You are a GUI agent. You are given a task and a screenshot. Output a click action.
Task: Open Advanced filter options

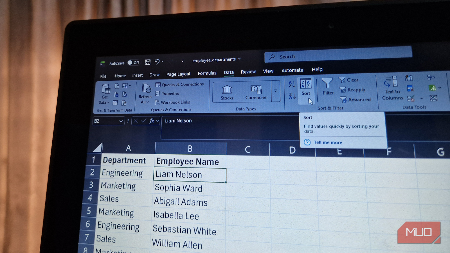[355, 100]
